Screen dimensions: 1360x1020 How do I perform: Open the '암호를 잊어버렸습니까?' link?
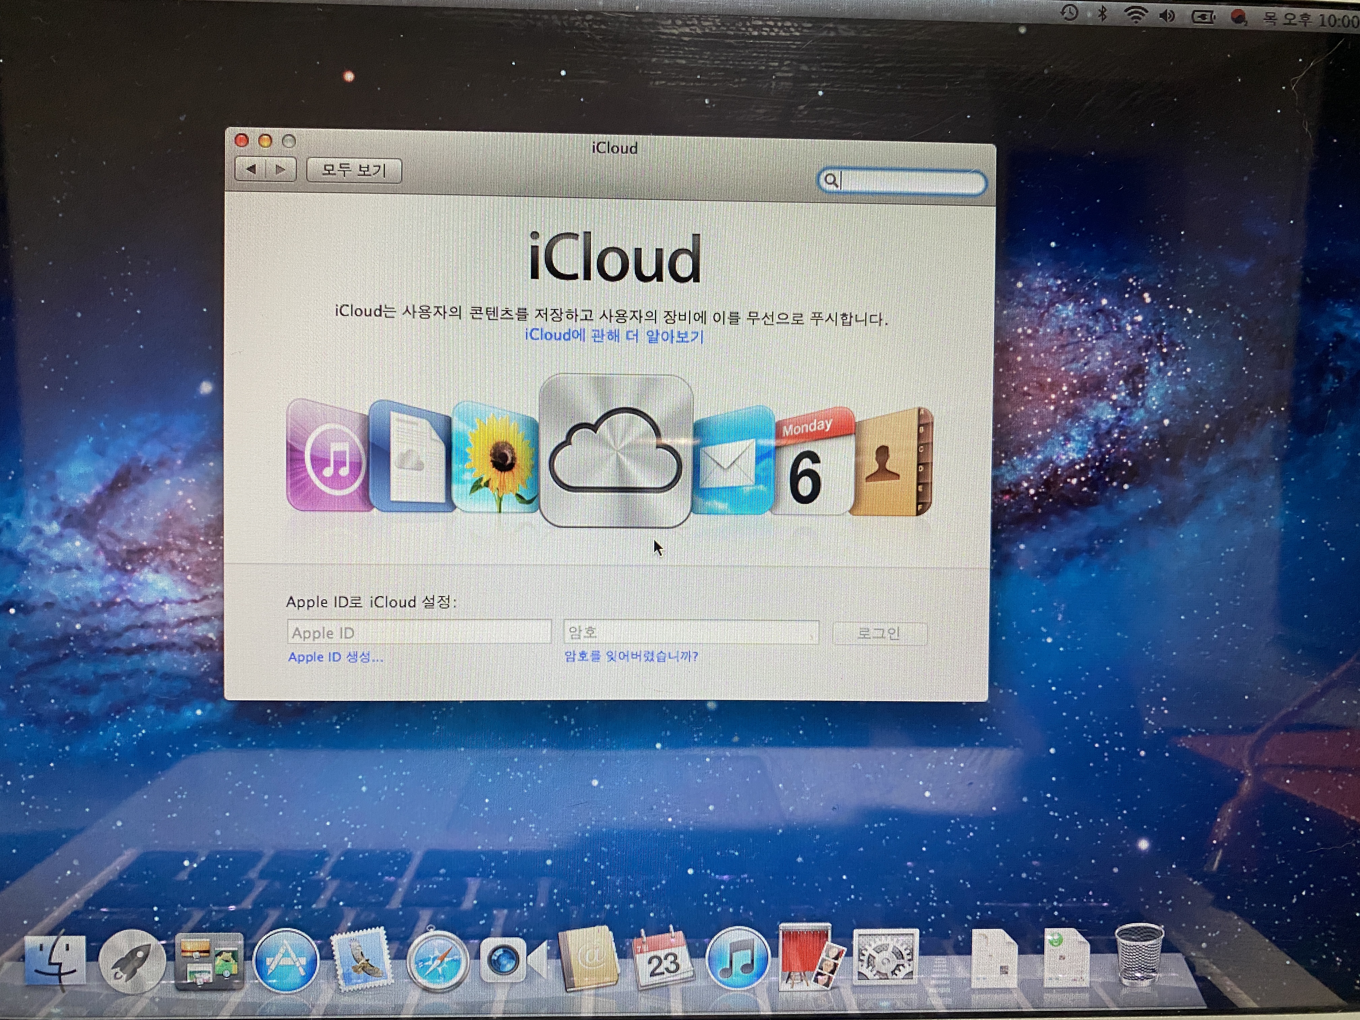click(x=631, y=656)
